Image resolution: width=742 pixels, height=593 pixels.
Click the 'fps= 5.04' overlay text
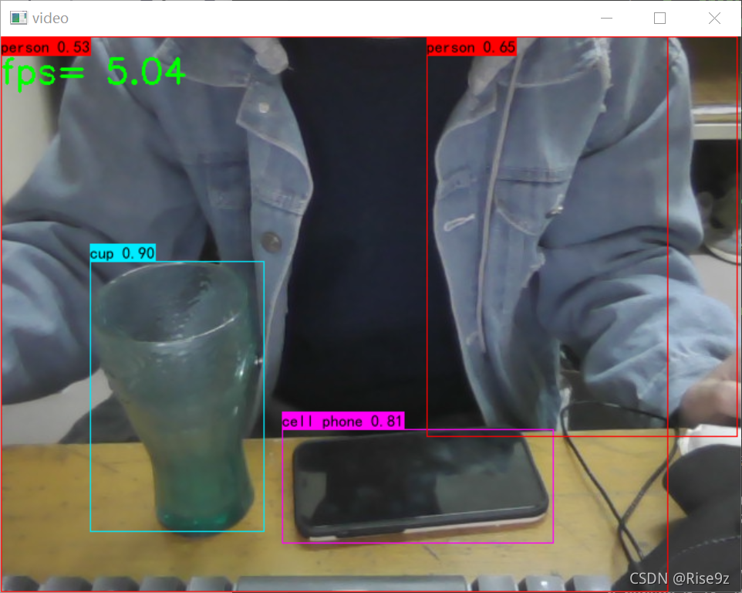[x=93, y=73]
